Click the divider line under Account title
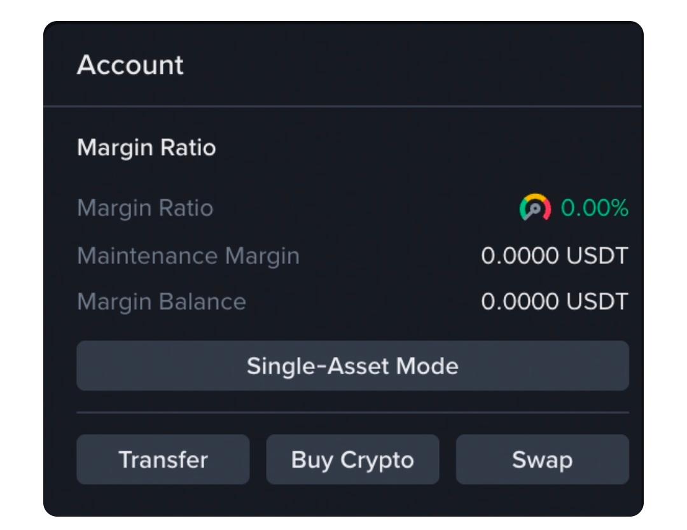The height and width of the screenshot is (530, 687). (343, 106)
